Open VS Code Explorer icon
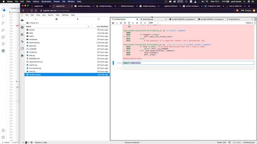 [x=3, y=9]
